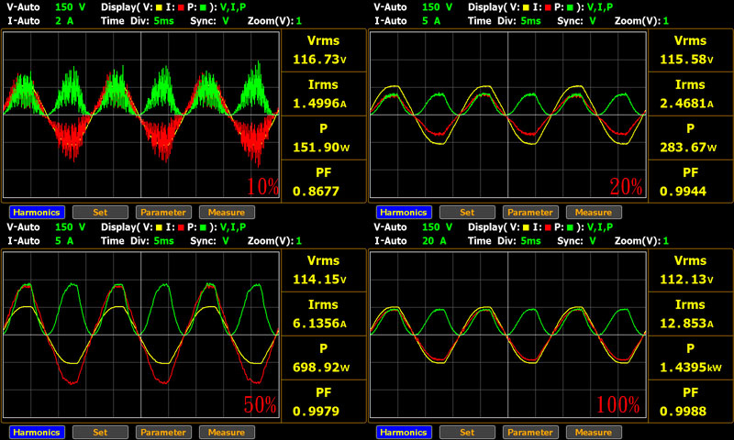Viewport: 734px width, 440px height.
Task: Click green P swatch in 10% panel header
Action: (x=203, y=7)
